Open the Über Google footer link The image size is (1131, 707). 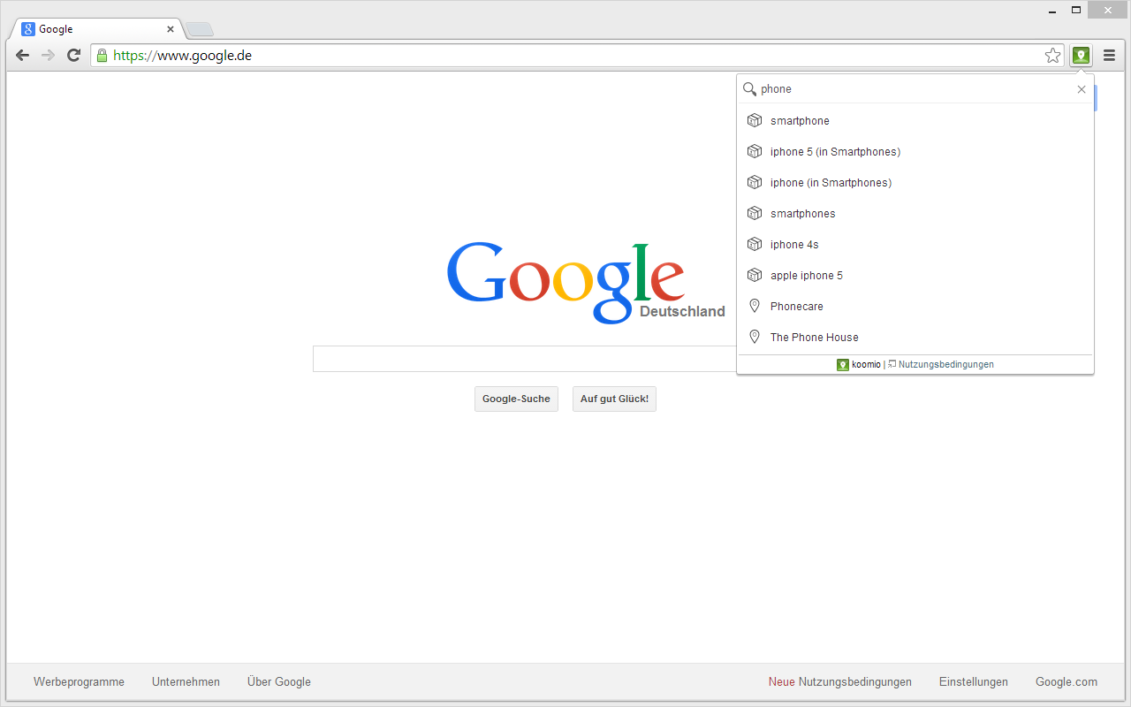point(279,682)
